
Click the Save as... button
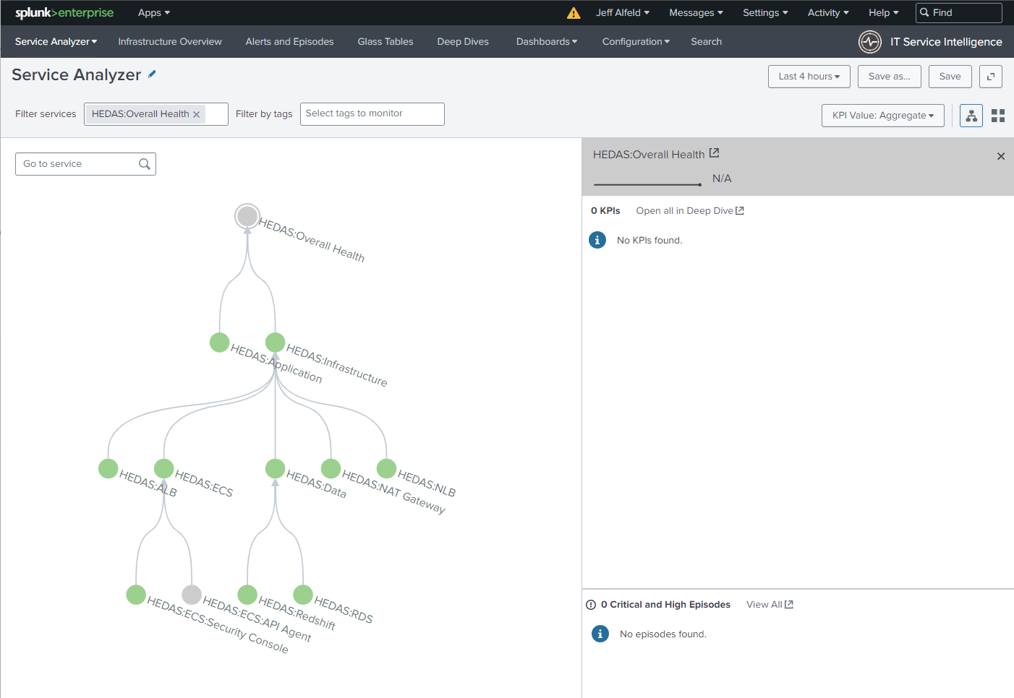click(x=890, y=77)
